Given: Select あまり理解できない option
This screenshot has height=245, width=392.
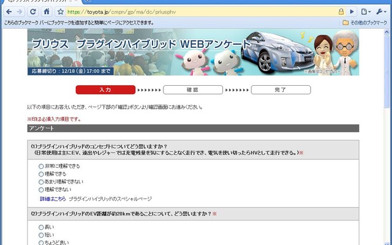Looking at the screenshot, I should coord(41,182).
